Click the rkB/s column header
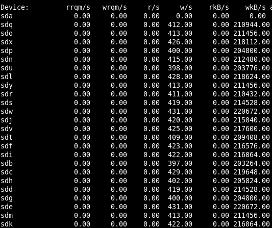Screen dimensions: 272x228 [219, 8]
